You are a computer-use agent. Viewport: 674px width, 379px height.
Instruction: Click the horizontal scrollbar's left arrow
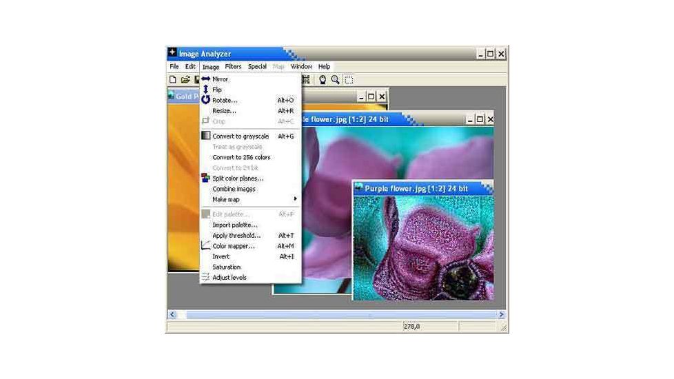(x=172, y=314)
